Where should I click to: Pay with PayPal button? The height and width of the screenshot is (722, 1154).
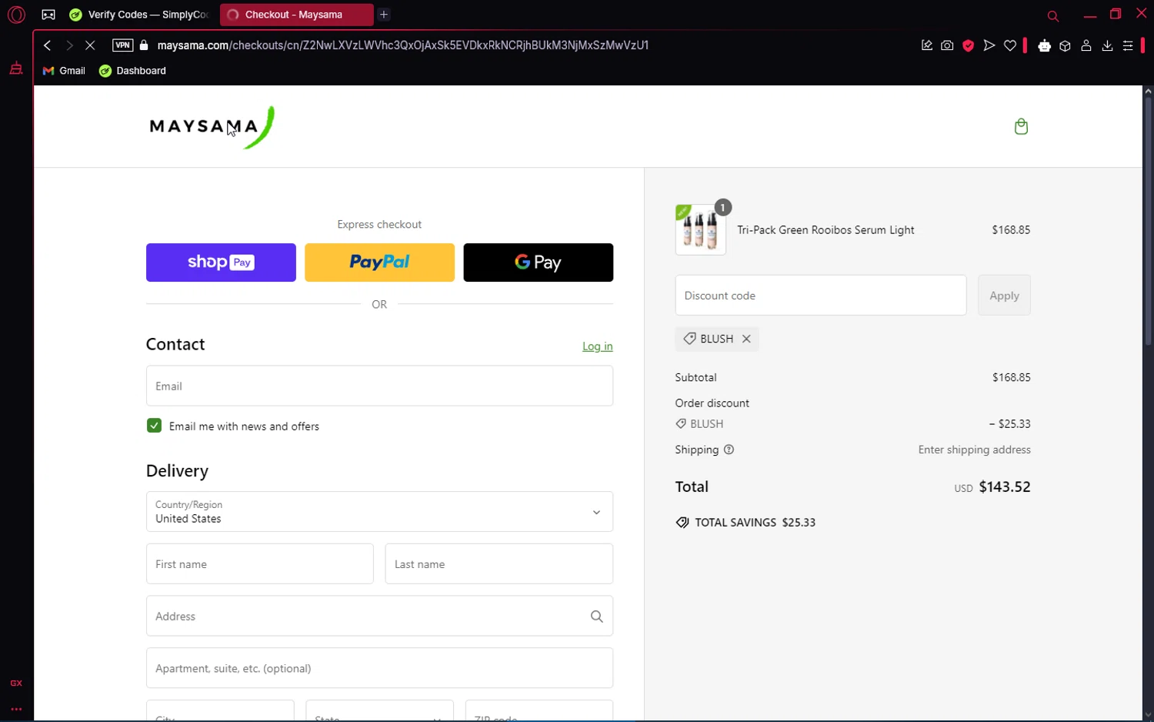click(379, 262)
